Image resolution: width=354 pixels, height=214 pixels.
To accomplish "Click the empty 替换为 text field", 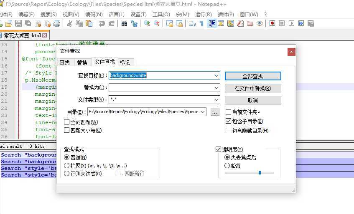I will (164, 88).
